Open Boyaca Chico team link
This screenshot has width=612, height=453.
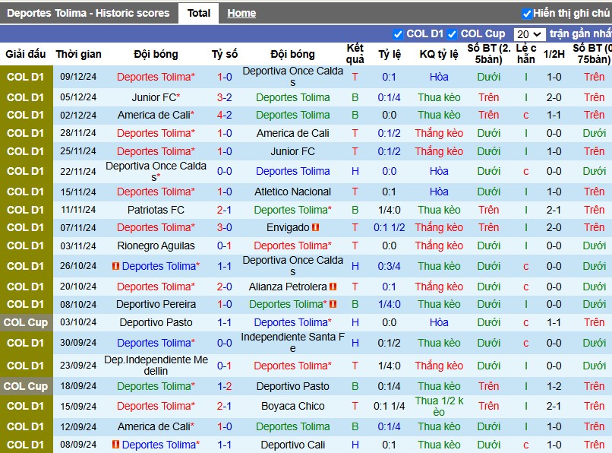[293, 406]
